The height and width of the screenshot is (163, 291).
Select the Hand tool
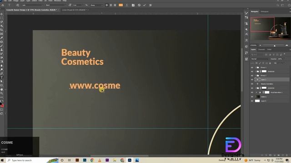(x=1, y=89)
